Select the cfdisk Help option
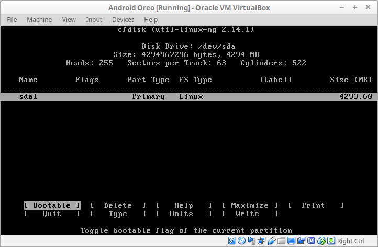The width and height of the screenshot is (378, 247). [x=184, y=205]
